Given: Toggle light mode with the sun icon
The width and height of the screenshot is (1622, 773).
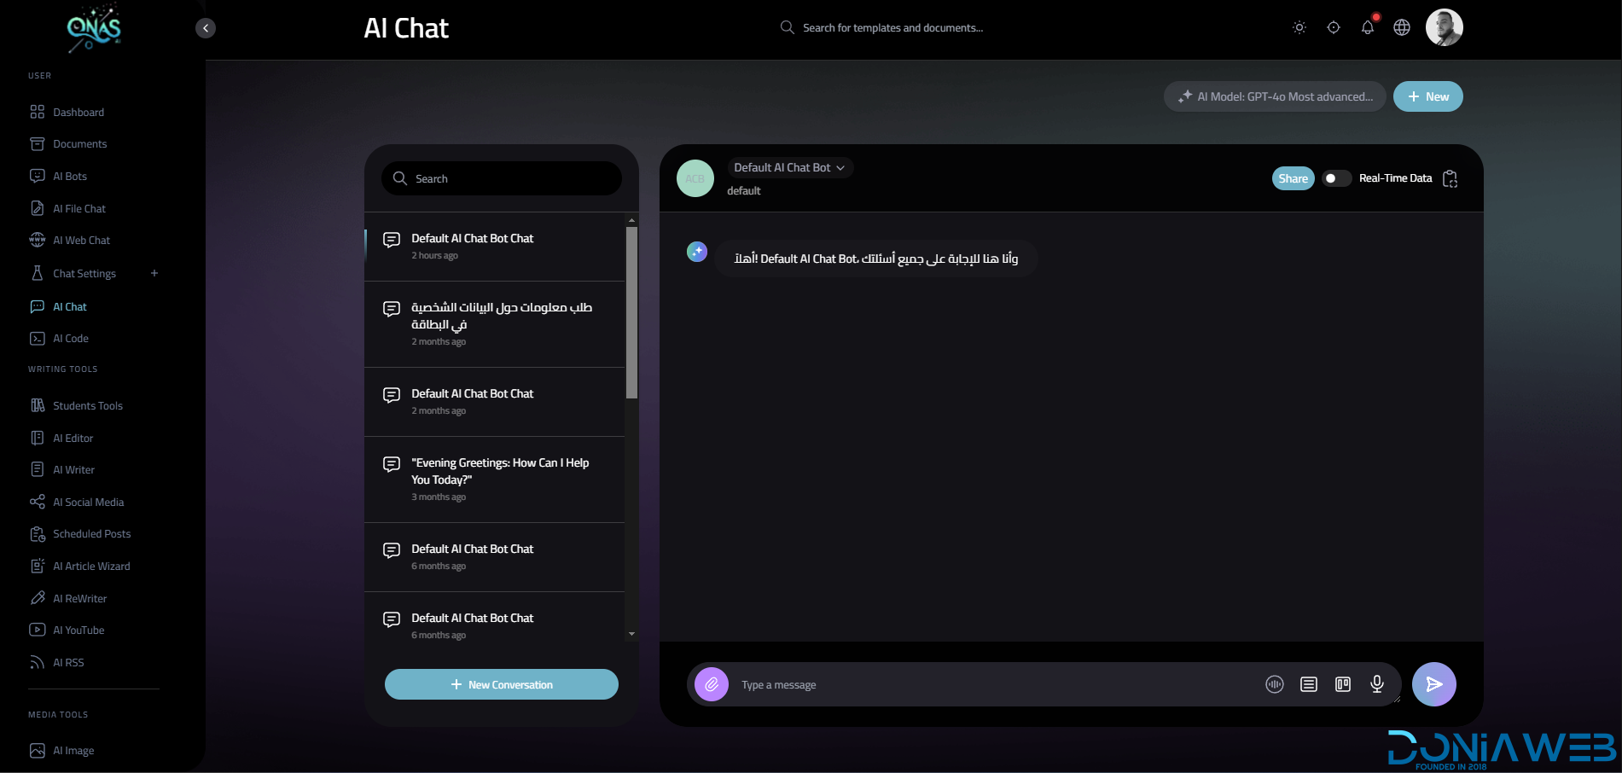Looking at the screenshot, I should (x=1299, y=27).
